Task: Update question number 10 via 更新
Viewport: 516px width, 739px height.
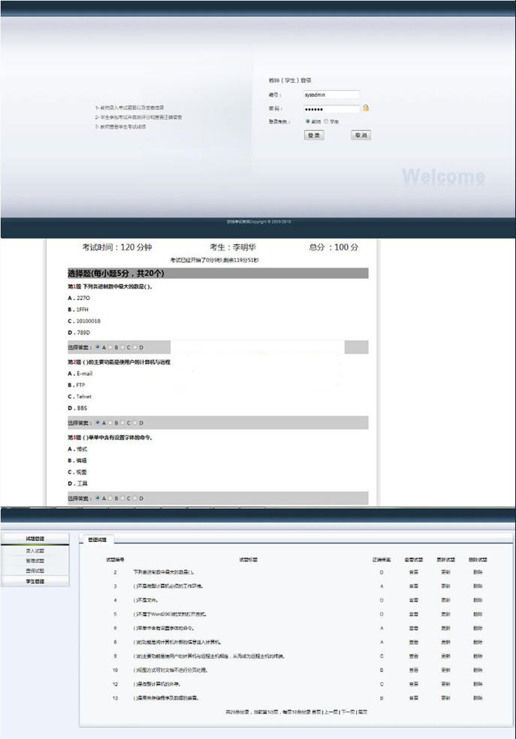Action: click(445, 670)
